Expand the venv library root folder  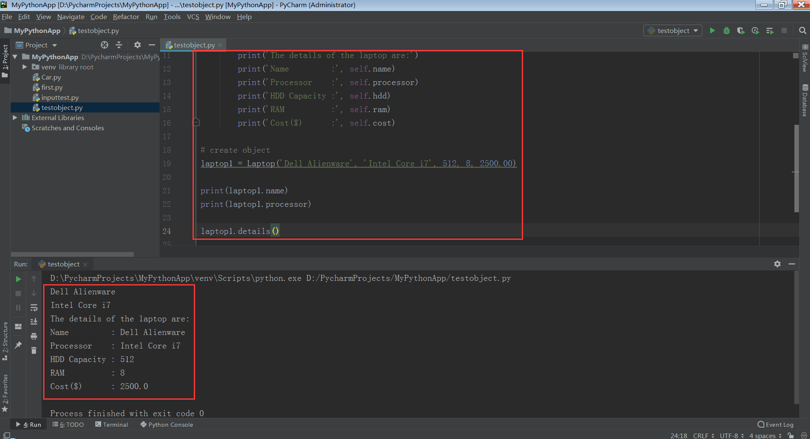25,67
